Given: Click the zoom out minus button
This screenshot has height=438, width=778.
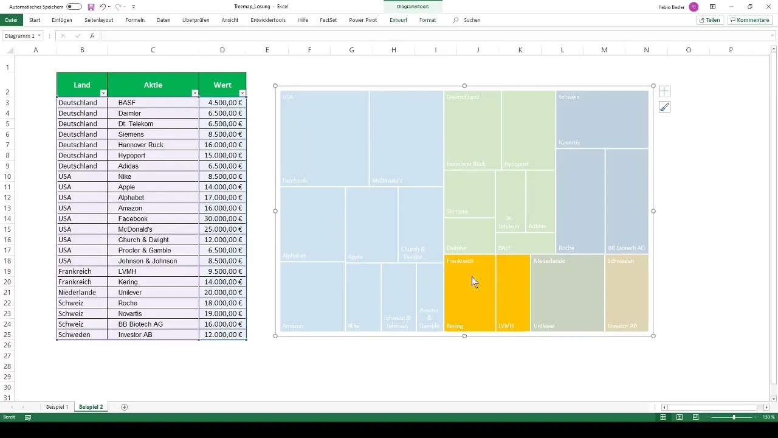Looking at the screenshot, I should [x=709, y=417].
